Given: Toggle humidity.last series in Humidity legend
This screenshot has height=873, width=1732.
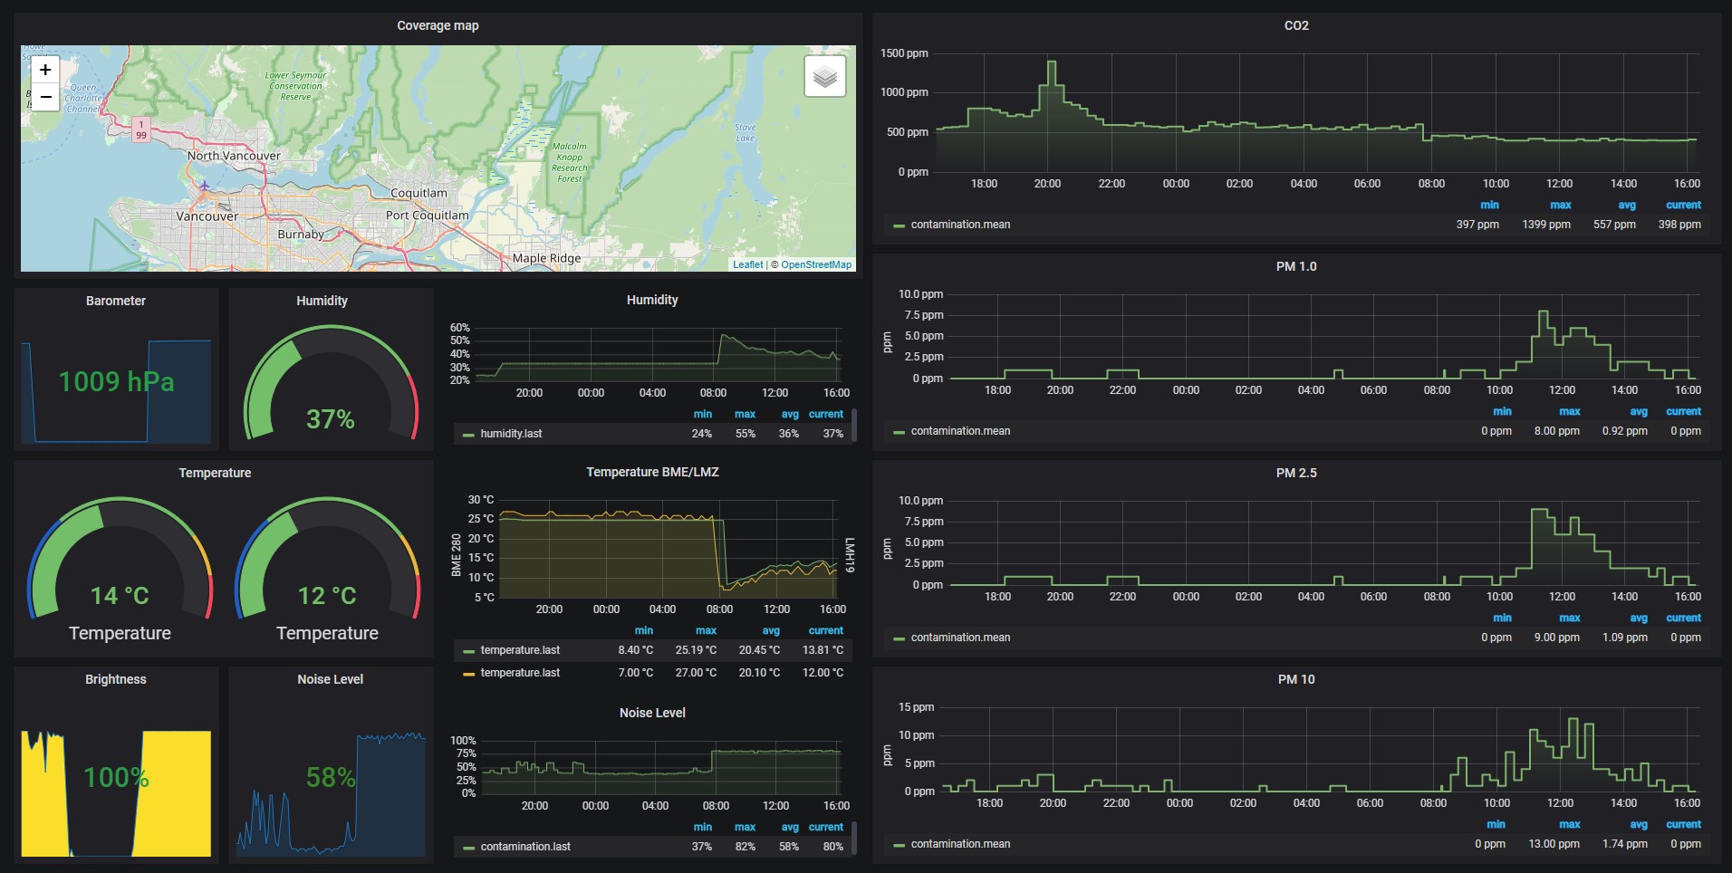Looking at the screenshot, I should [x=511, y=434].
